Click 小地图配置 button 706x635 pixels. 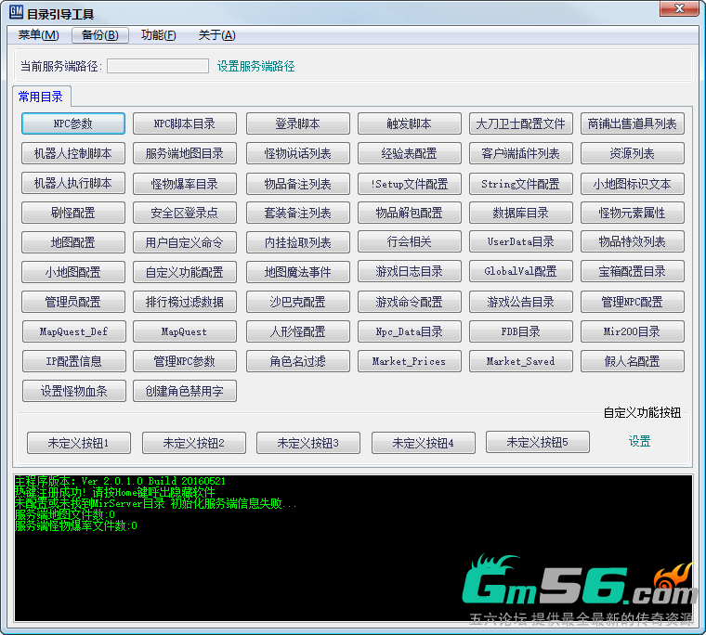tap(73, 272)
